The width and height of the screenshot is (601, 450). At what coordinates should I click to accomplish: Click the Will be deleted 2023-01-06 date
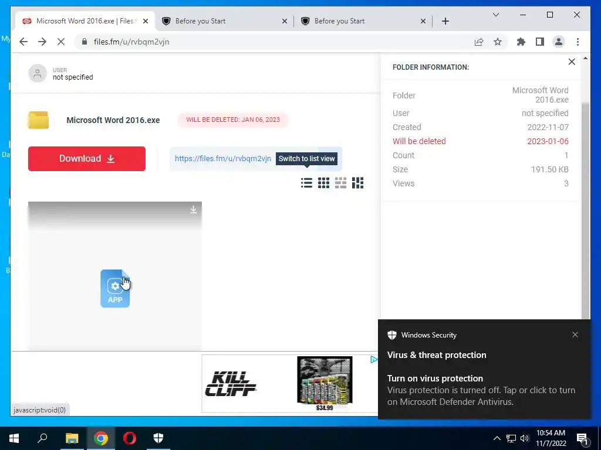(548, 141)
